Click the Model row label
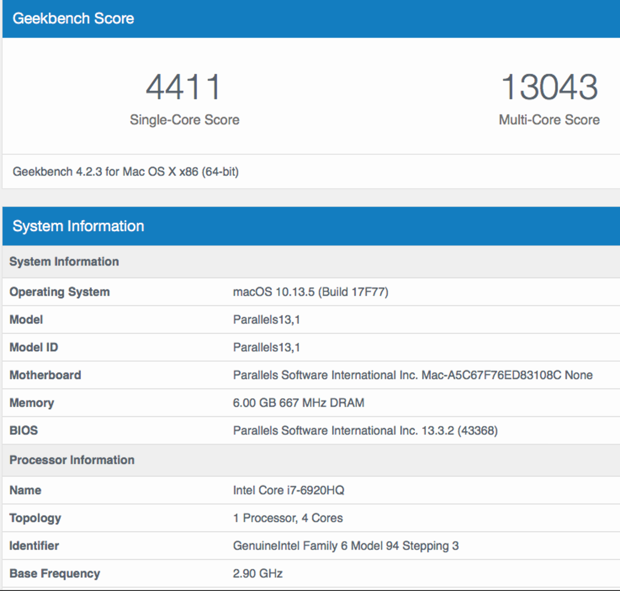 (x=26, y=319)
